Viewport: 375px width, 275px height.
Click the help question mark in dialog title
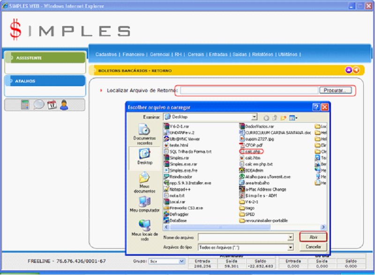click(316, 107)
